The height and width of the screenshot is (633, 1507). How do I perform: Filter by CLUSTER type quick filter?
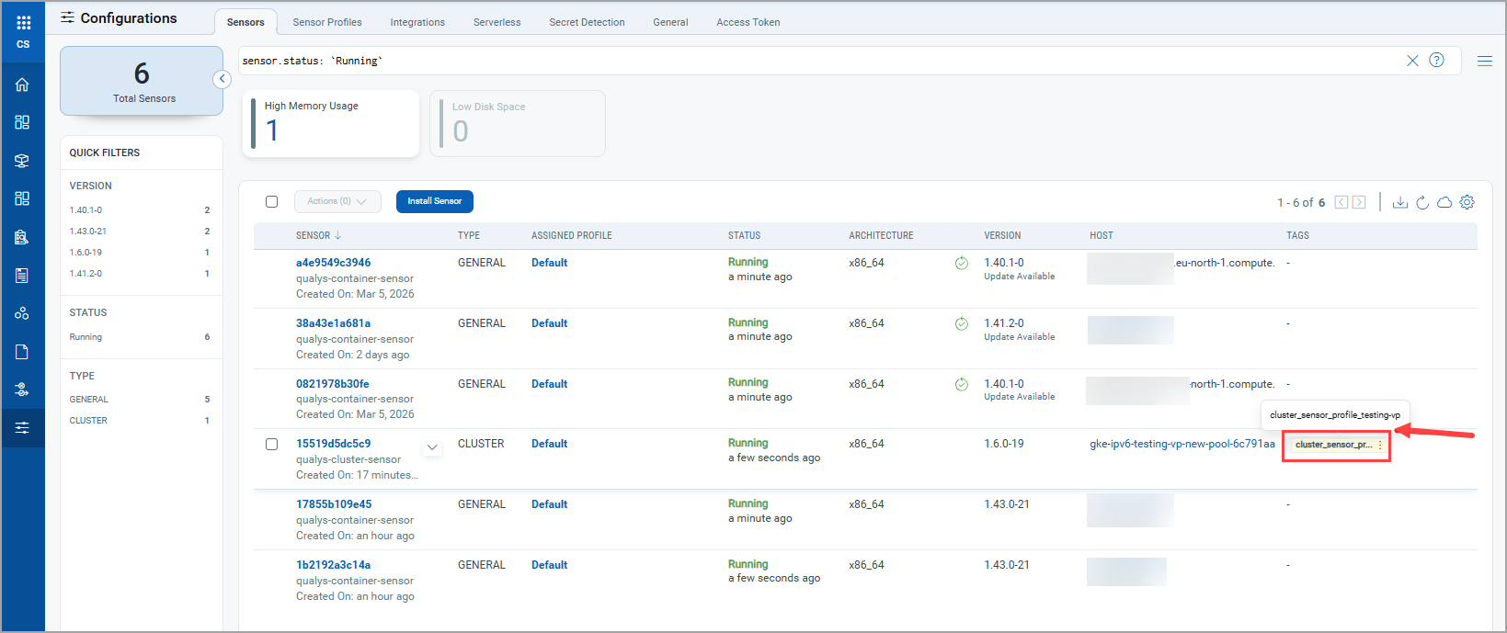point(88,421)
